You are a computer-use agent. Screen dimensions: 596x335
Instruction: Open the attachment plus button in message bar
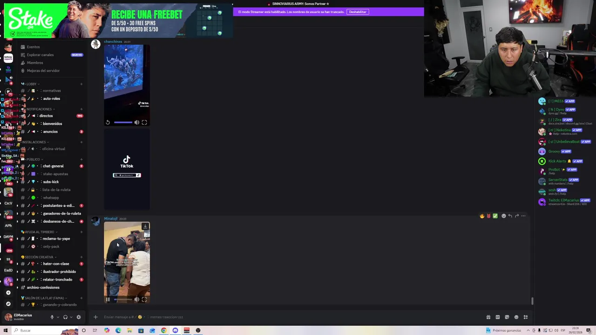tap(95, 317)
